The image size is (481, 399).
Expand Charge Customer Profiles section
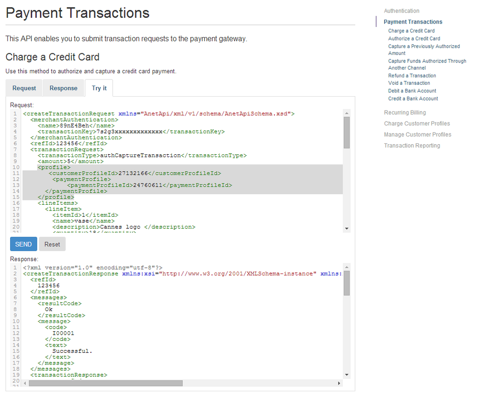point(417,124)
